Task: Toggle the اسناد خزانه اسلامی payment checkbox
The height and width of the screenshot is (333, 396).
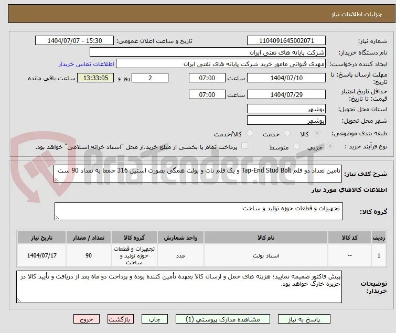Action: click(245, 146)
